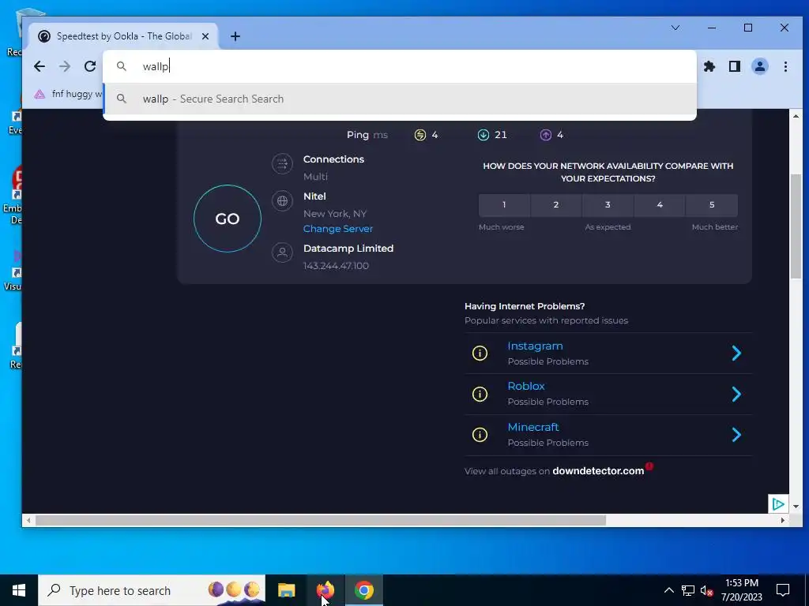809x606 pixels.
Task: Click the Minecraft warning info icon
Action: (x=480, y=435)
